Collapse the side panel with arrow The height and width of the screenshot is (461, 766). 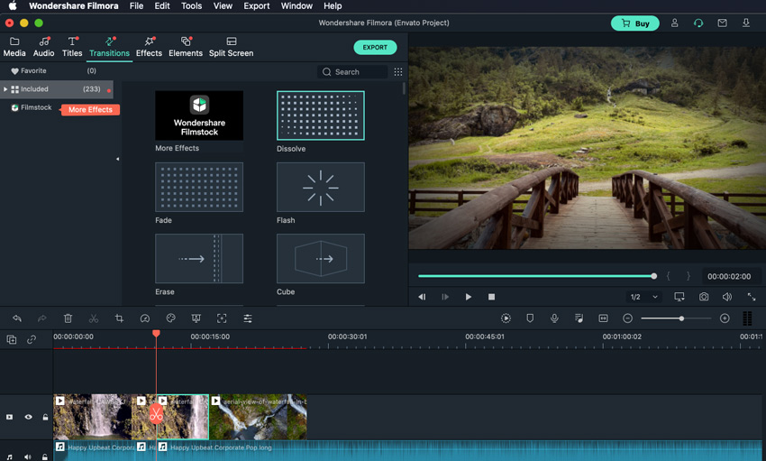(x=117, y=159)
